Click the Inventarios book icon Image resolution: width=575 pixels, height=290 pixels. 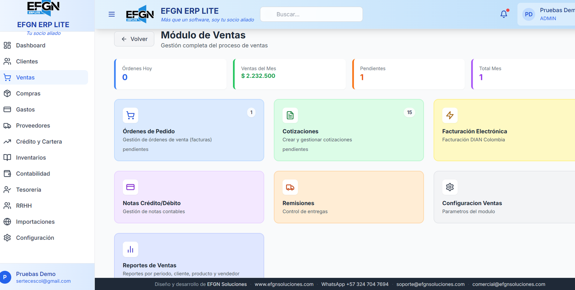(7, 157)
